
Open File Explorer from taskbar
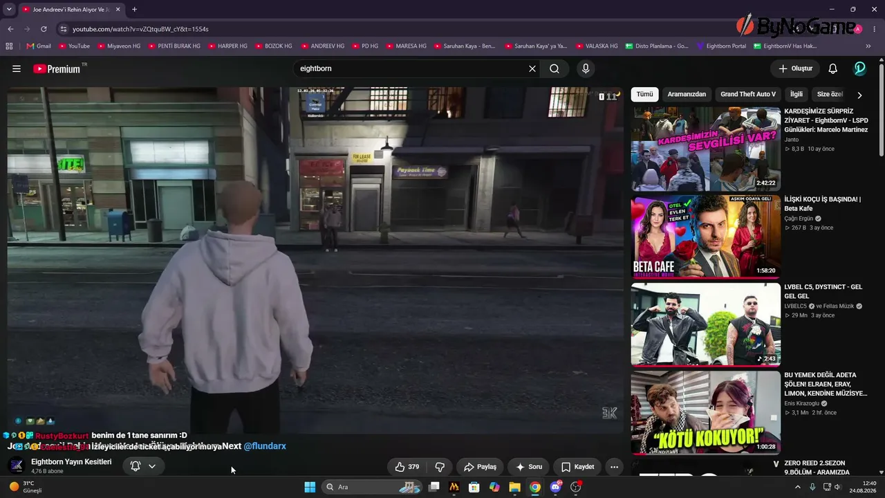click(514, 487)
